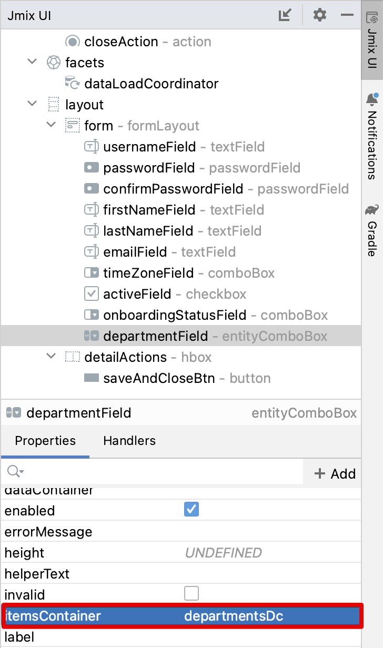Collapse the form formLayout node
Screen dimensions: 383x648
tap(51, 125)
